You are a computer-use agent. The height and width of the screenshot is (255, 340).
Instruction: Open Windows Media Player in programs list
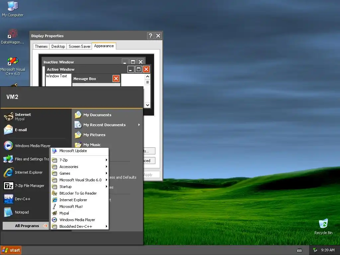coord(80,220)
